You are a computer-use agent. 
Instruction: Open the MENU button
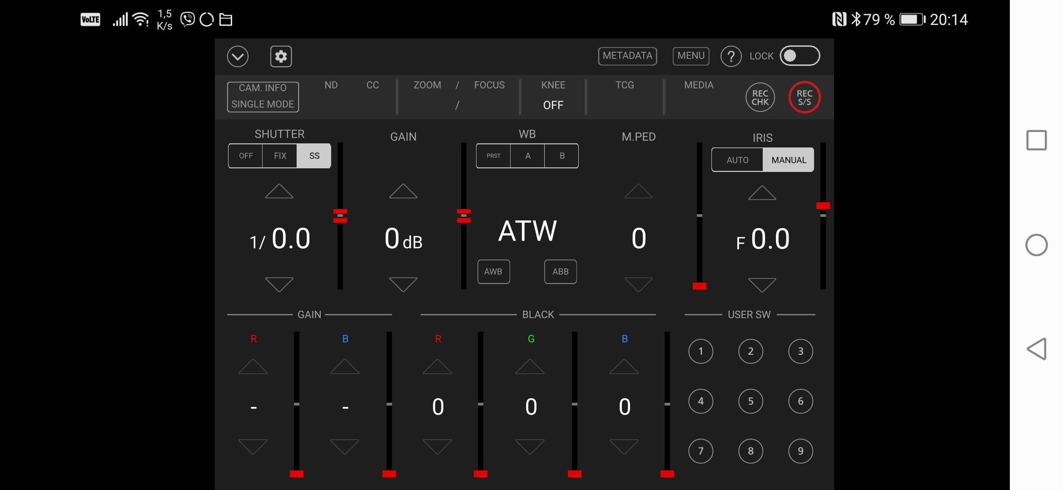(x=690, y=56)
